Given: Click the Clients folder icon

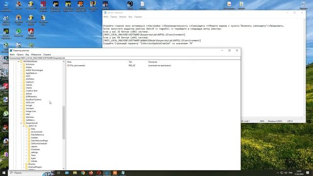Looking at the screenshot, I should (x=24, y=88).
